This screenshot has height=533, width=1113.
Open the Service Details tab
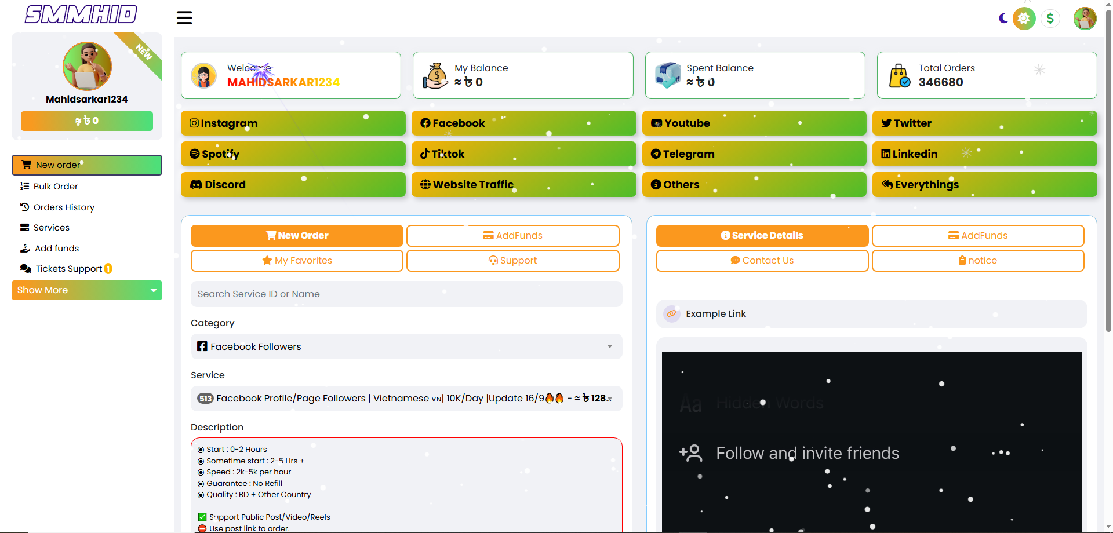point(762,236)
